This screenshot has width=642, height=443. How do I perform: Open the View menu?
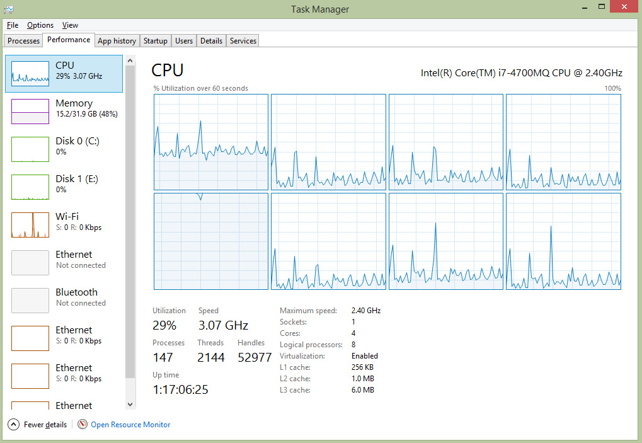point(70,25)
